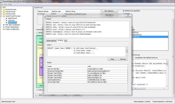Click the Fresnel Lenses folder icon

[x=4, y=14]
